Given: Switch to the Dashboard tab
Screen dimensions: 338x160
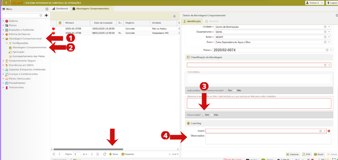Looking at the screenshot, I should point(60,9).
